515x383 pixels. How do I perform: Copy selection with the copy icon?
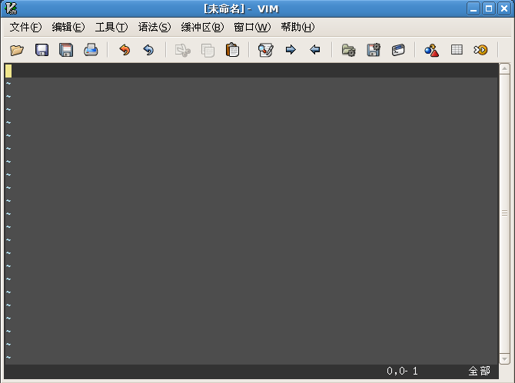208,50
